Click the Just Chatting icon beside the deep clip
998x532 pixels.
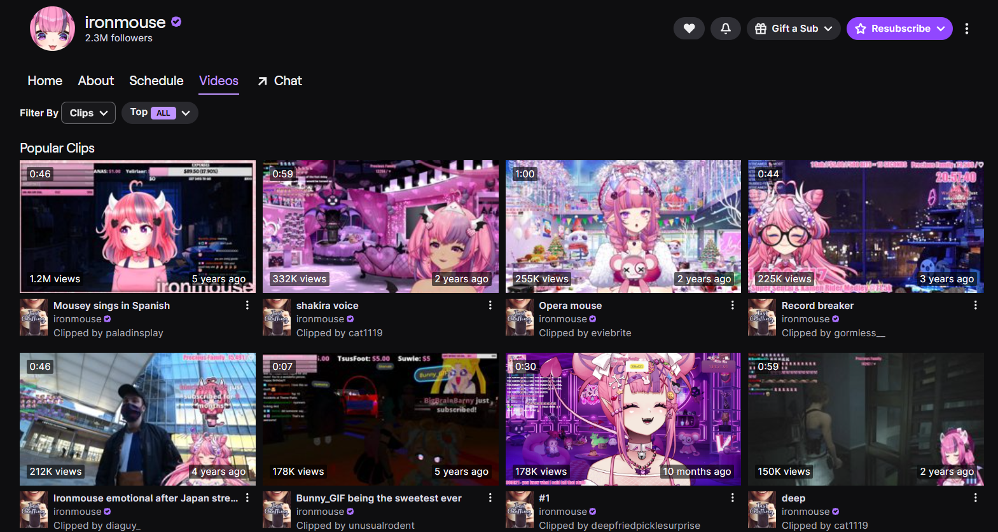click(x=762, y=510)
